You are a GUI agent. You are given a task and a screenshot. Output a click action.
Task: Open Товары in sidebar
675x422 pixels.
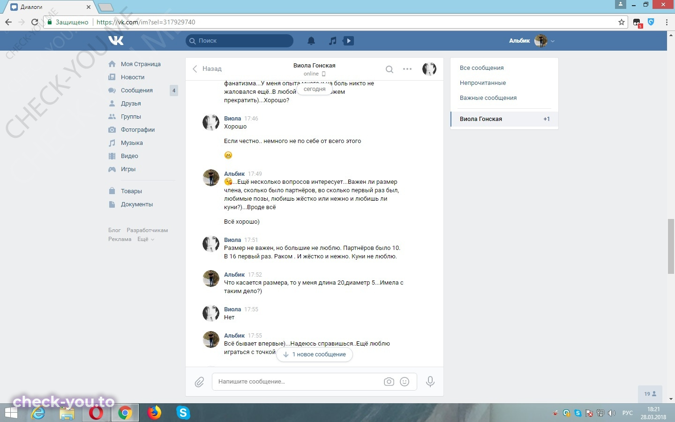click(131, 191)
